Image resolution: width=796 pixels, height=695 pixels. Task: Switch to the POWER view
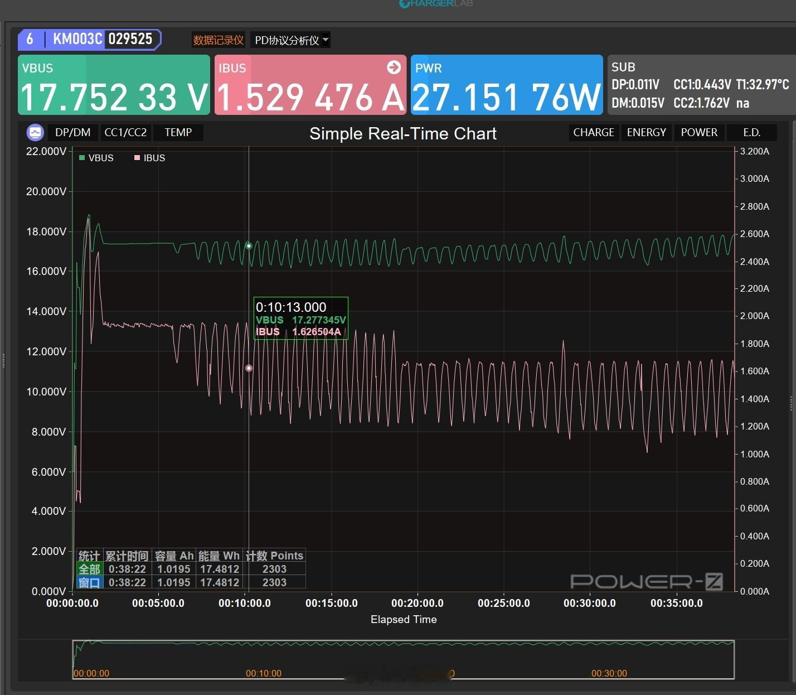click(x=699, y=133)
